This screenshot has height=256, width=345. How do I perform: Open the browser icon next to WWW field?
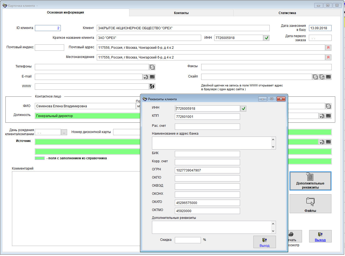[152, 86]
